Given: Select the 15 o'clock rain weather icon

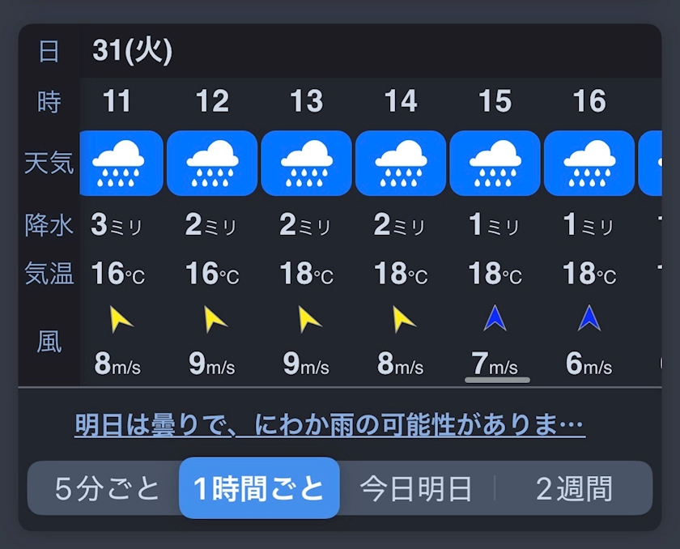Looking at the screenshot, I should pos(495,163).
